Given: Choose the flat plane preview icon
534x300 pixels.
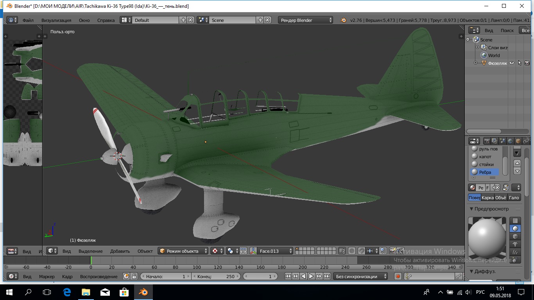Looking at the screenshot, I should [x=515, y=221].
